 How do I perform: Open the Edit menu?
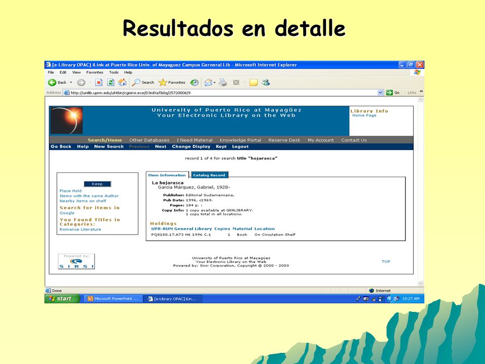click(x=63, y=72)
